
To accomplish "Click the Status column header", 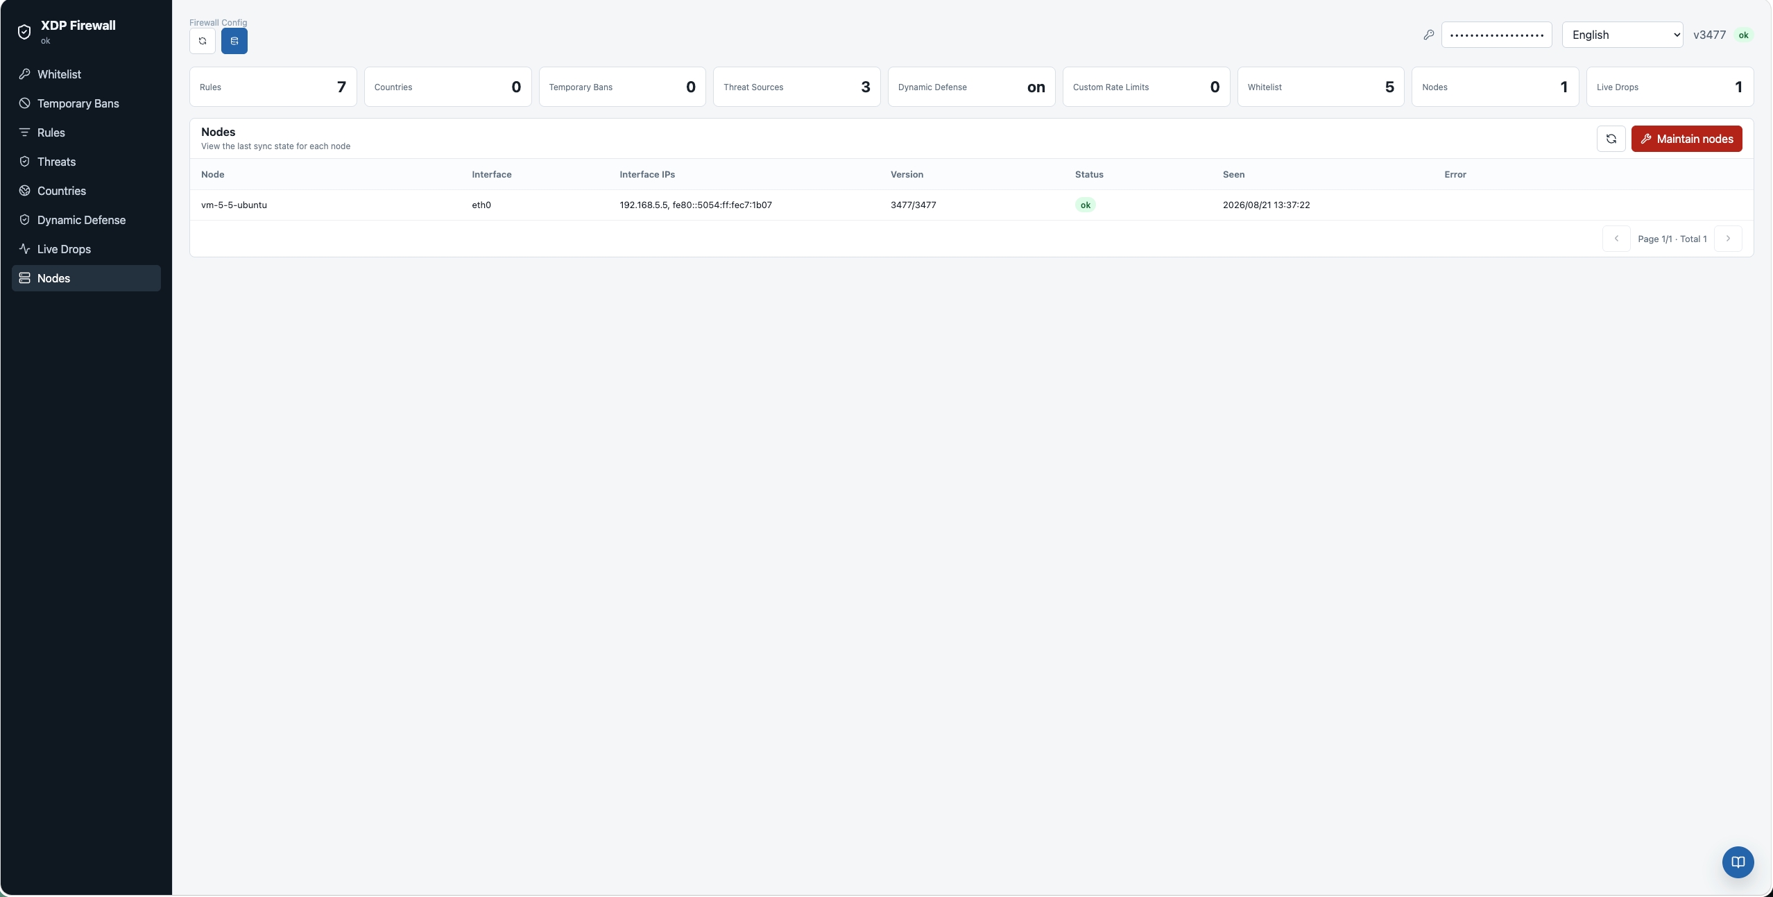I will pyautogui.click(x=1089, y=174).
